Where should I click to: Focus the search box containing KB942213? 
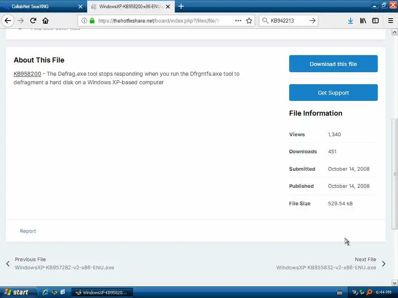pyautogui.click(x=288, y=21)
